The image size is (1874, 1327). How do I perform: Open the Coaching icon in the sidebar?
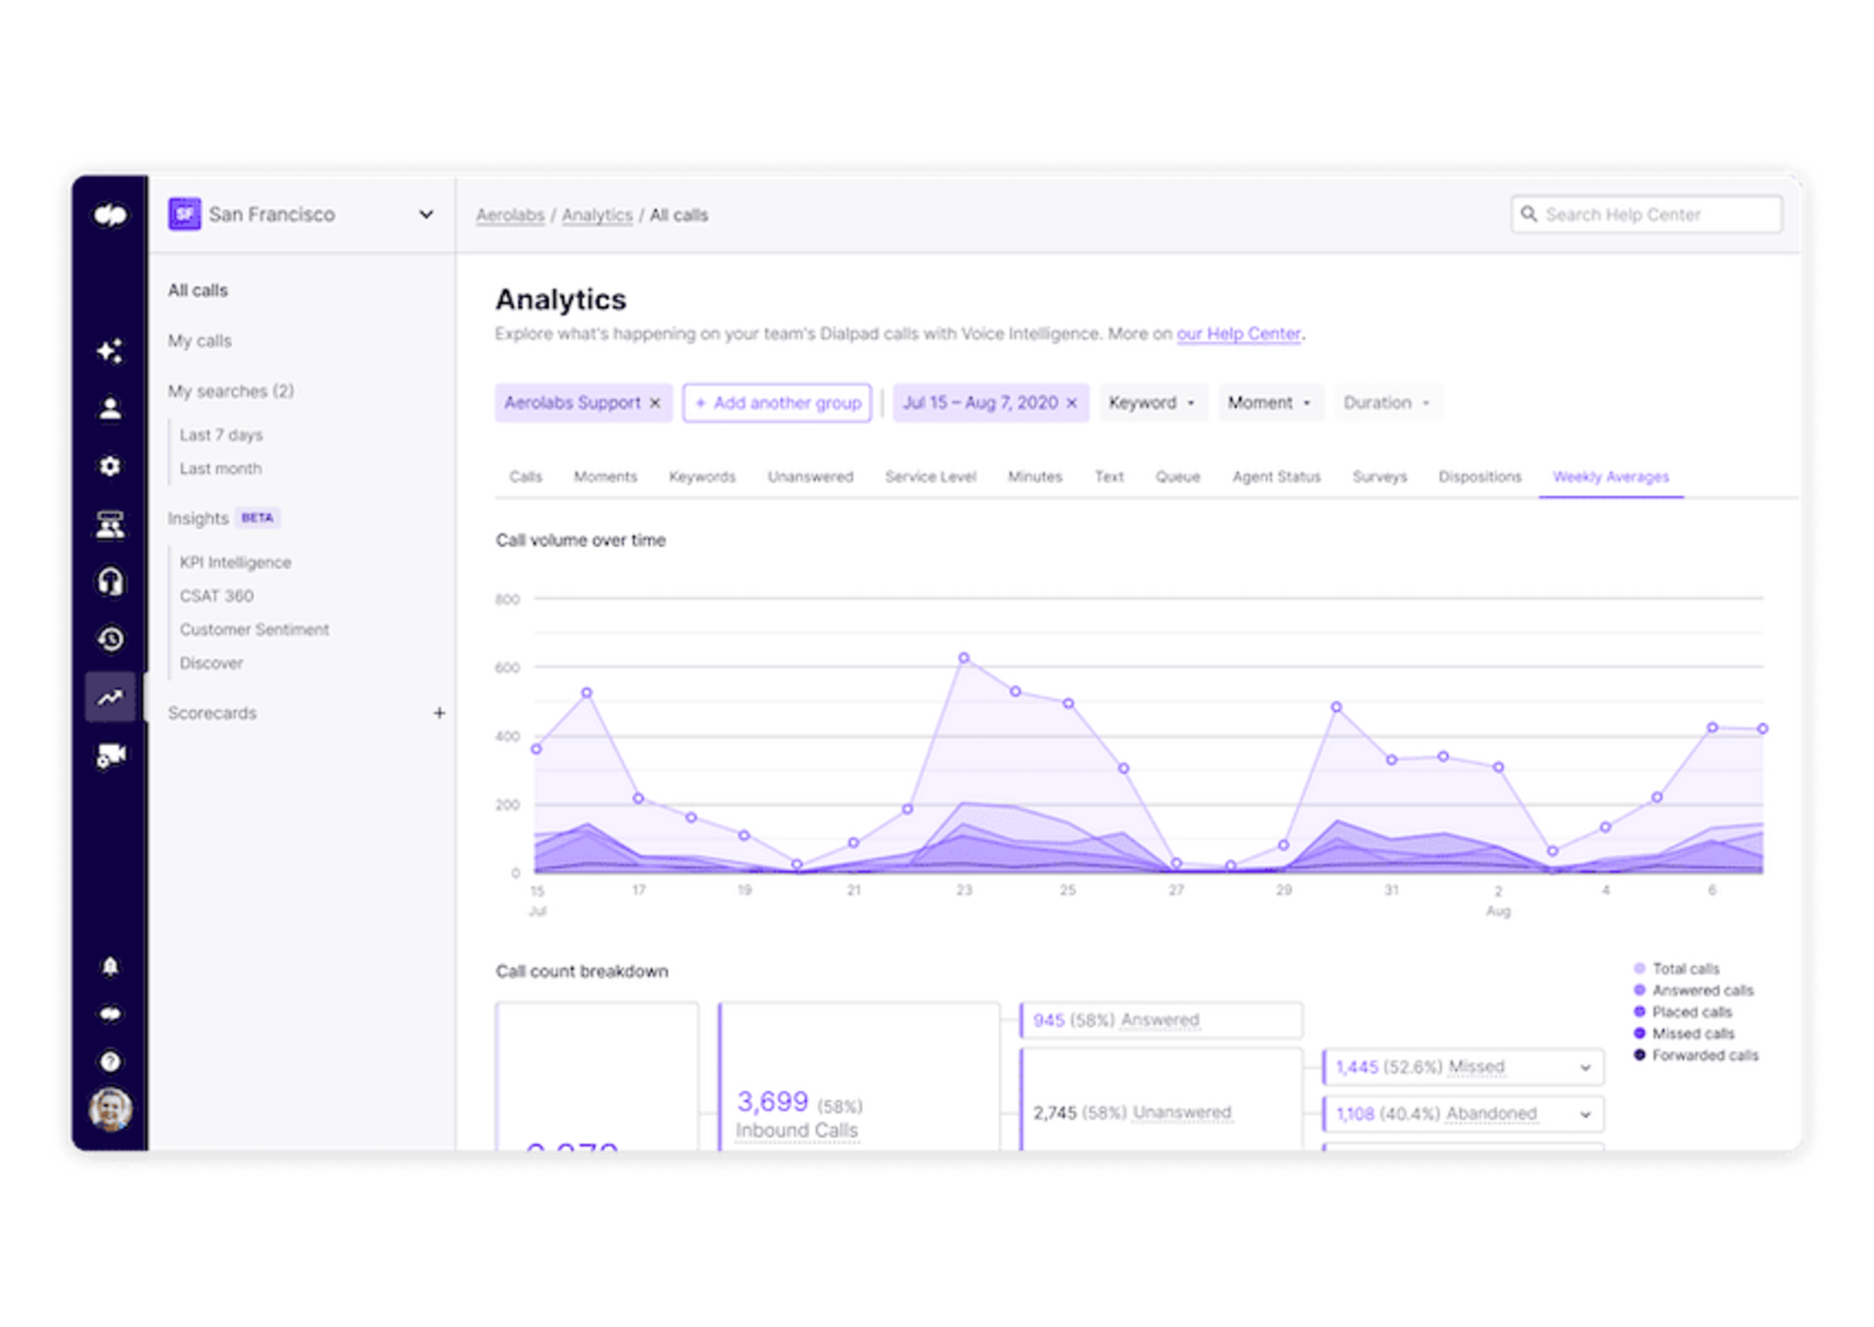pos(110,524)
